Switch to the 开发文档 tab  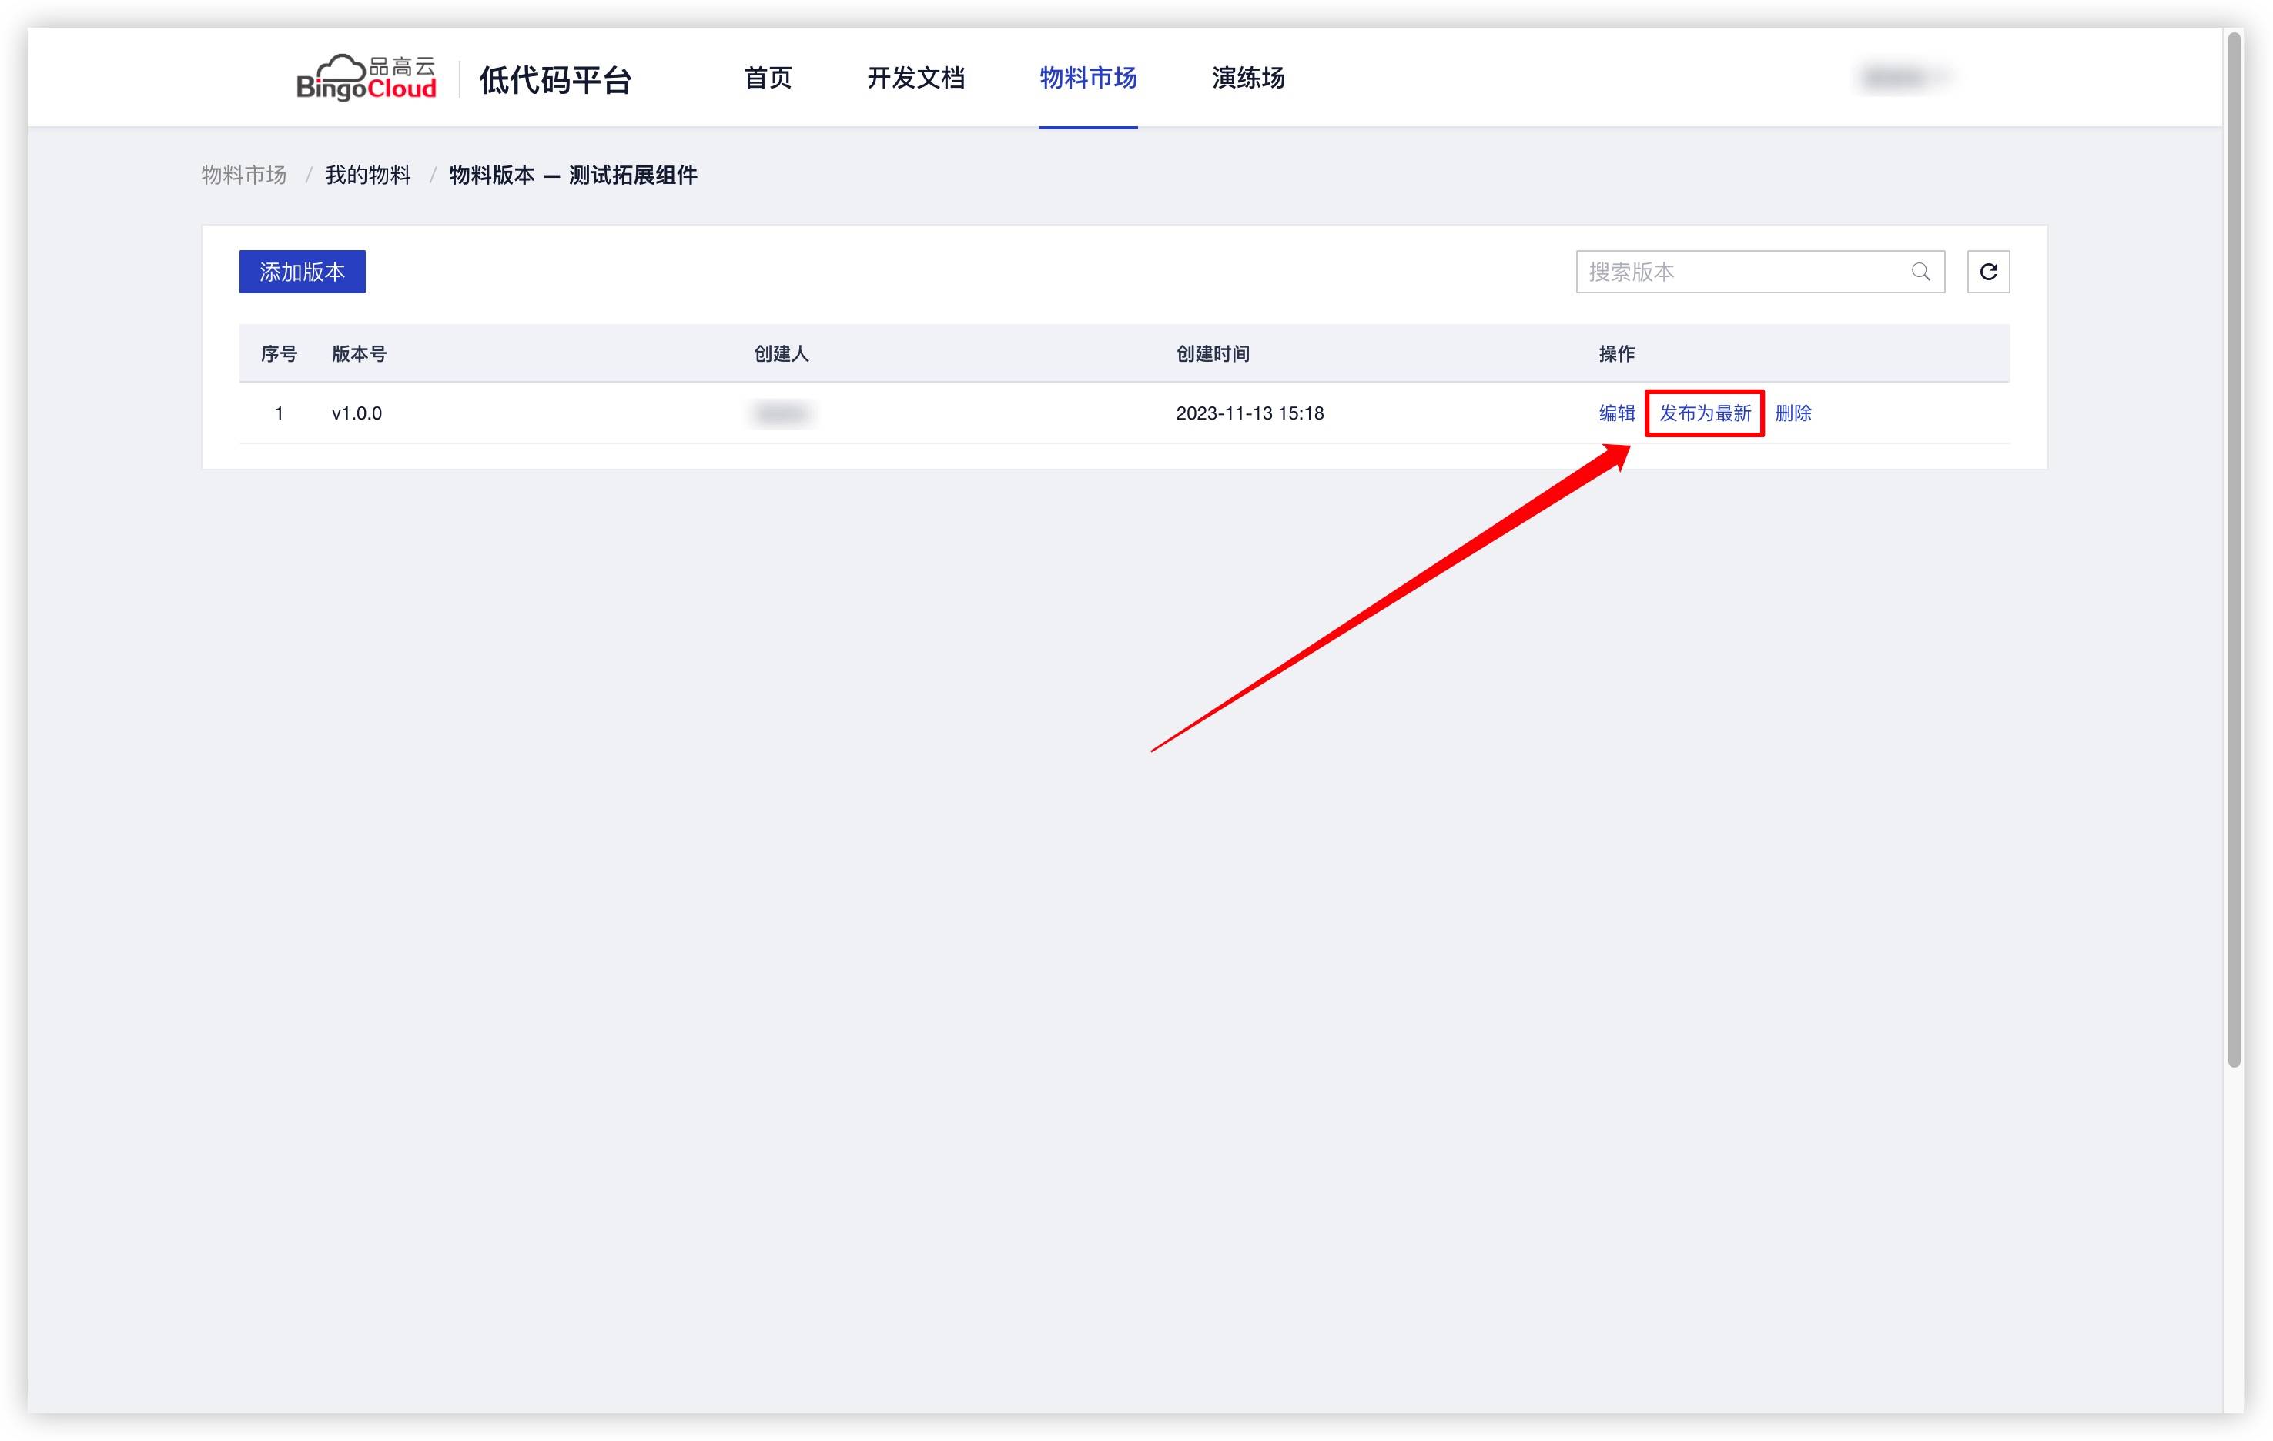(916, 78)
